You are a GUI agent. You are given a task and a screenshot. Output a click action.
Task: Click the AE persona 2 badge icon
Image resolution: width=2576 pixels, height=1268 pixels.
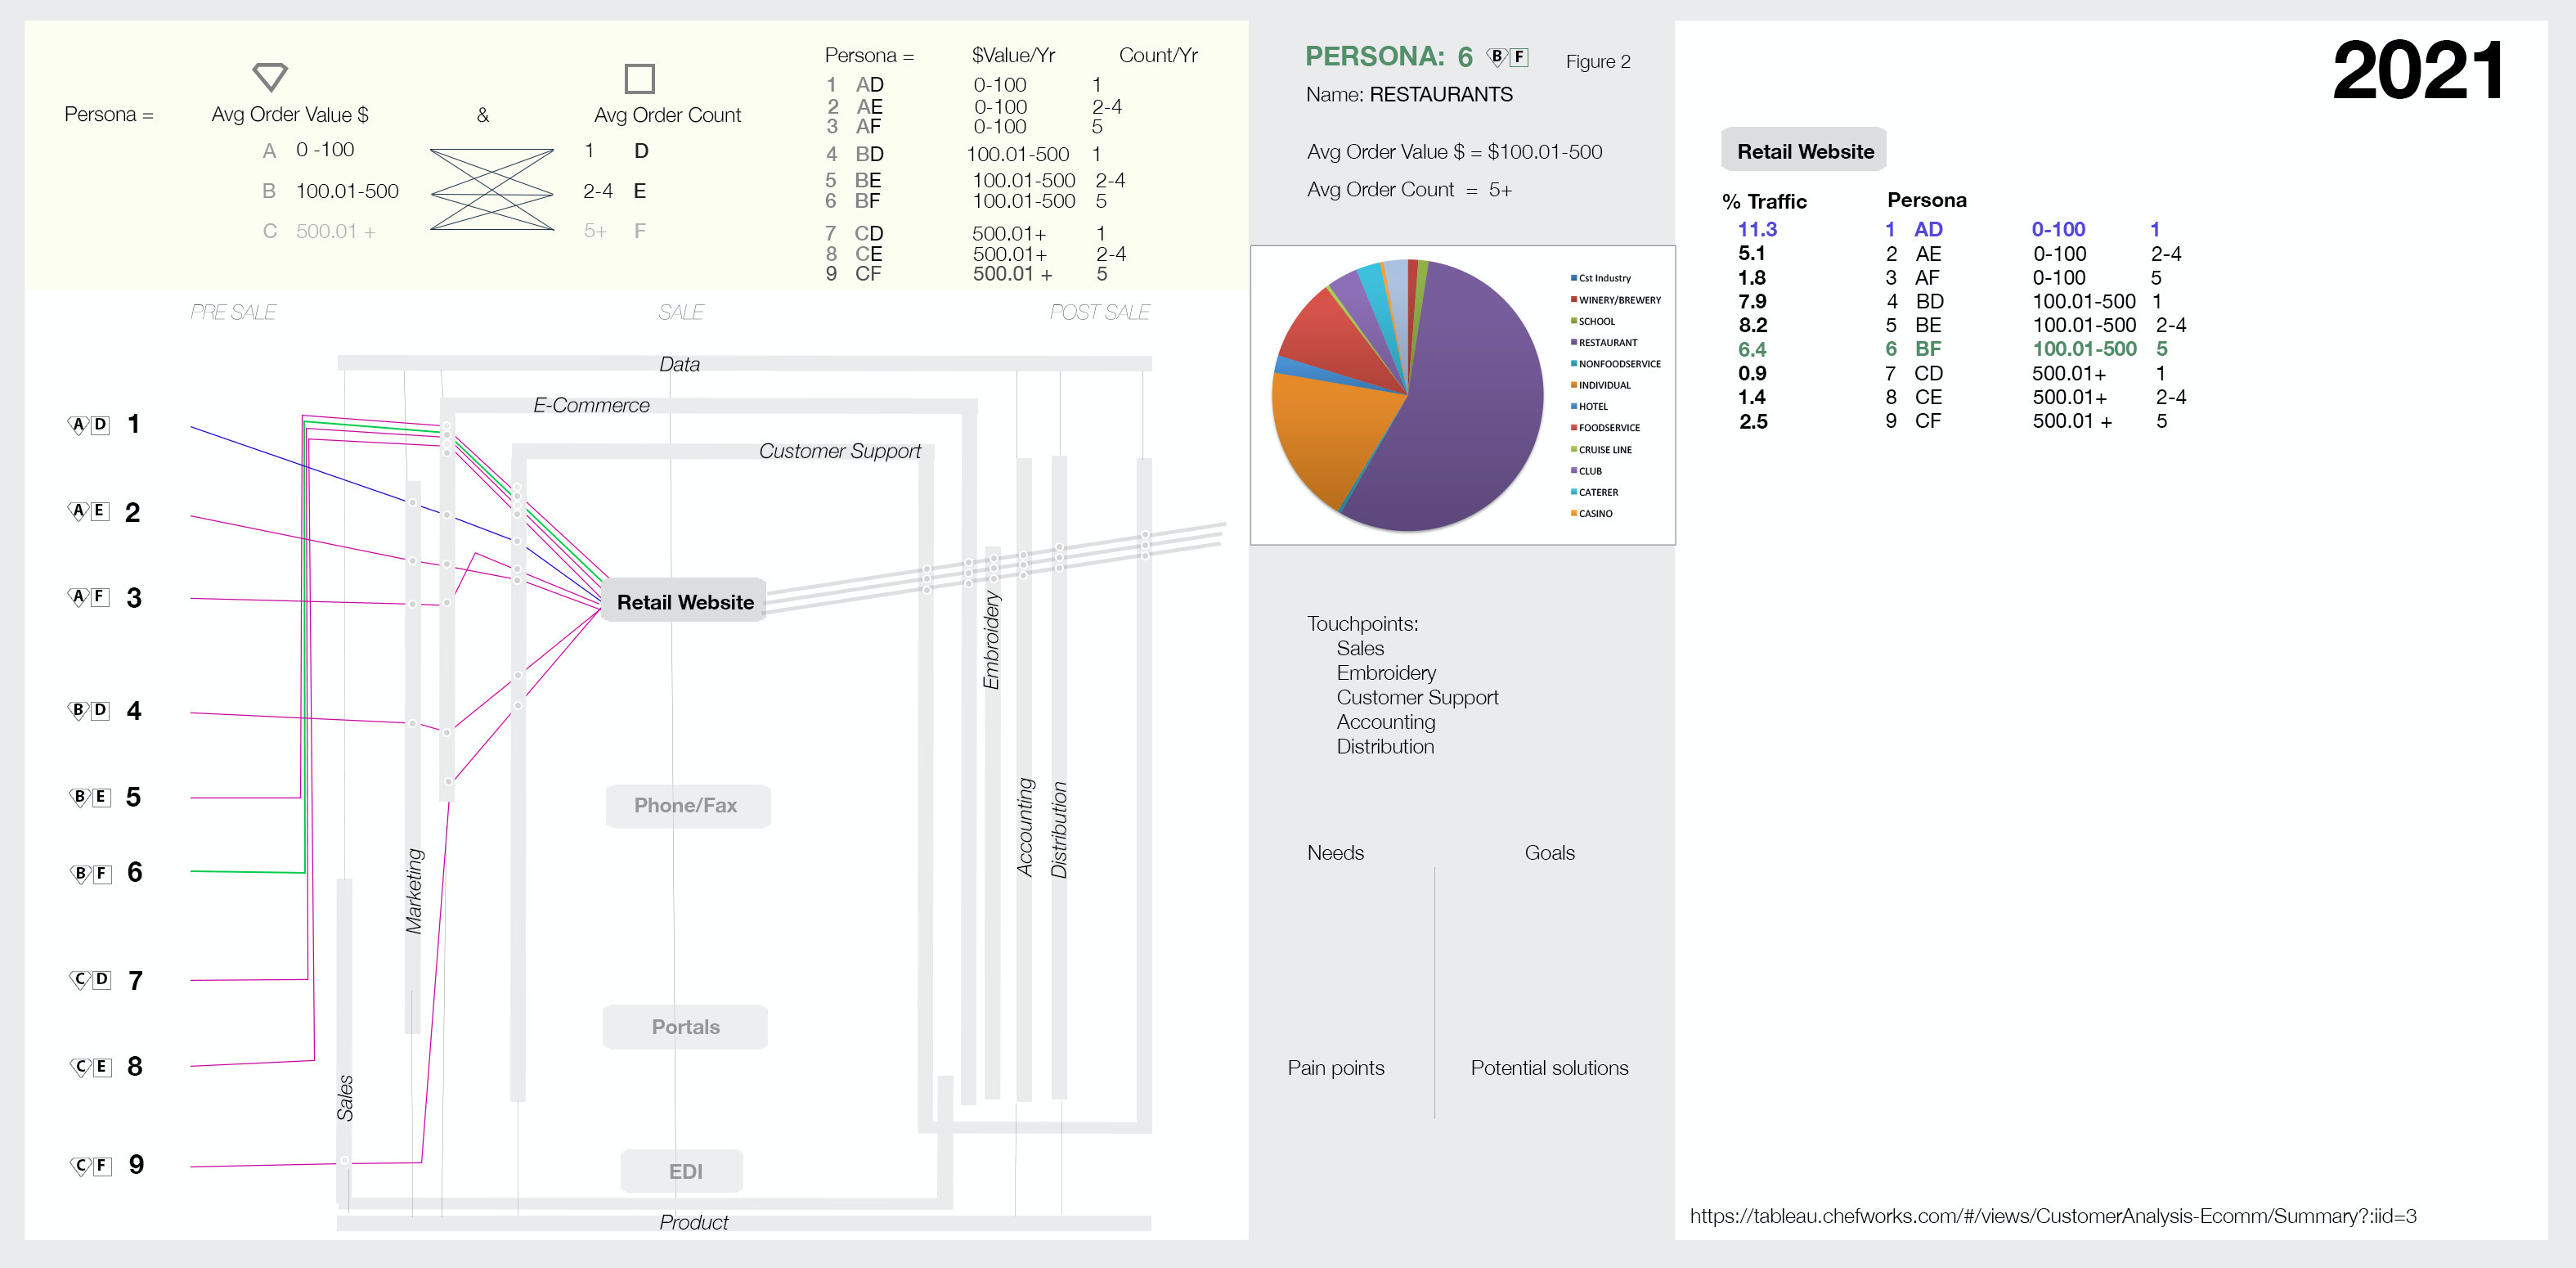(x=88, y=511)
